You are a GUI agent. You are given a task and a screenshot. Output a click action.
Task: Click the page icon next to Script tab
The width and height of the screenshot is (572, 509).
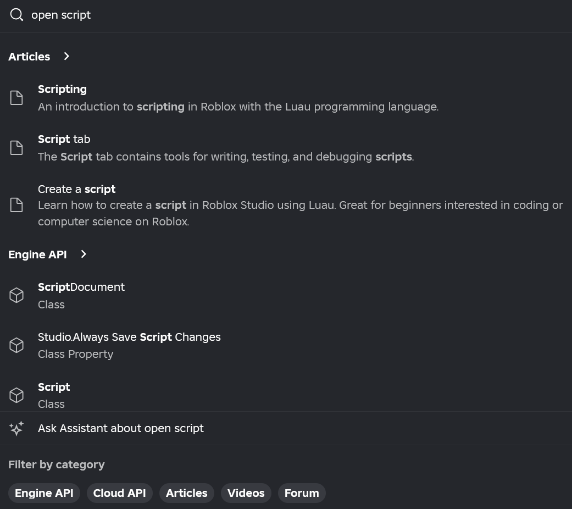click(16, 148)
